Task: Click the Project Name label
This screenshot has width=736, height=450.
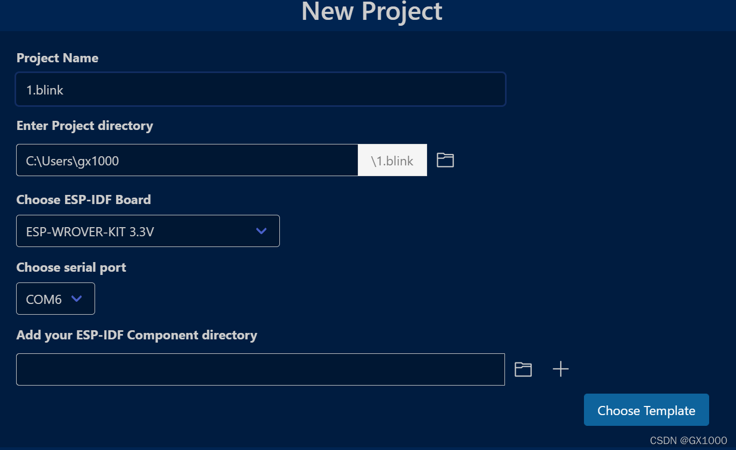Action: 57,58
